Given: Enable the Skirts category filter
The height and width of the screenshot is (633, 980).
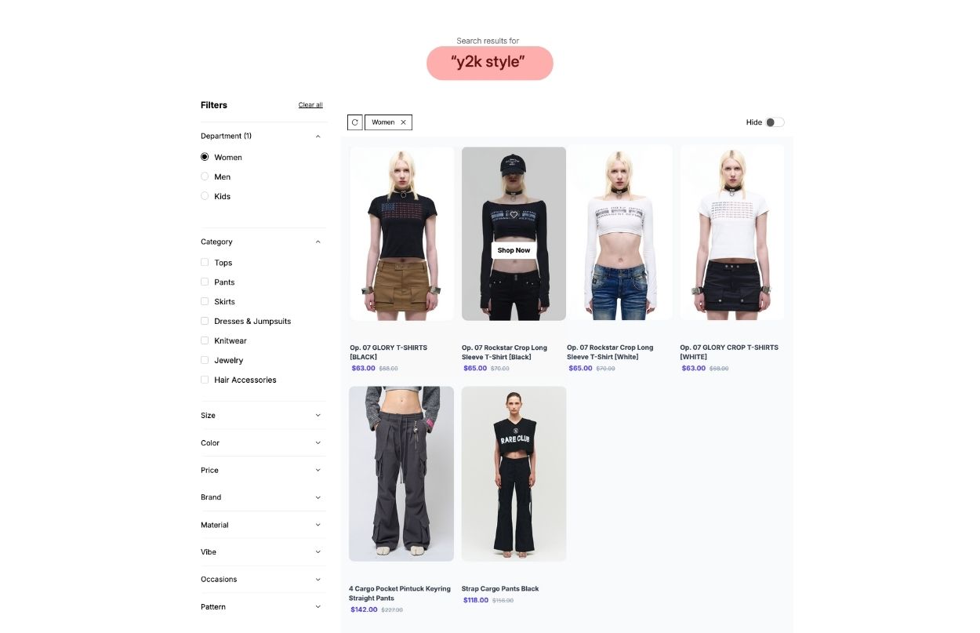Looking at the screenshot, I should point(205,301).
